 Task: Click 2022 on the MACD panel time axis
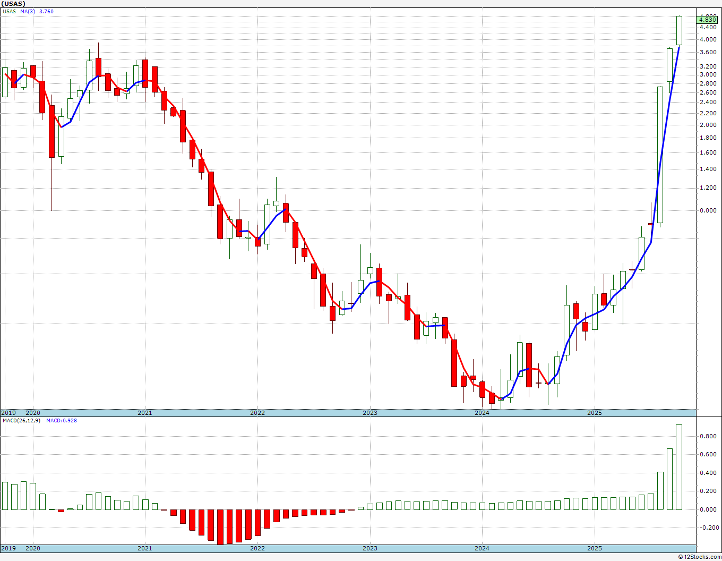[x=257, y=548]
